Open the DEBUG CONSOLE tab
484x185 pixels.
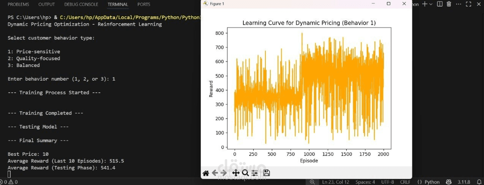click(81, 4)
